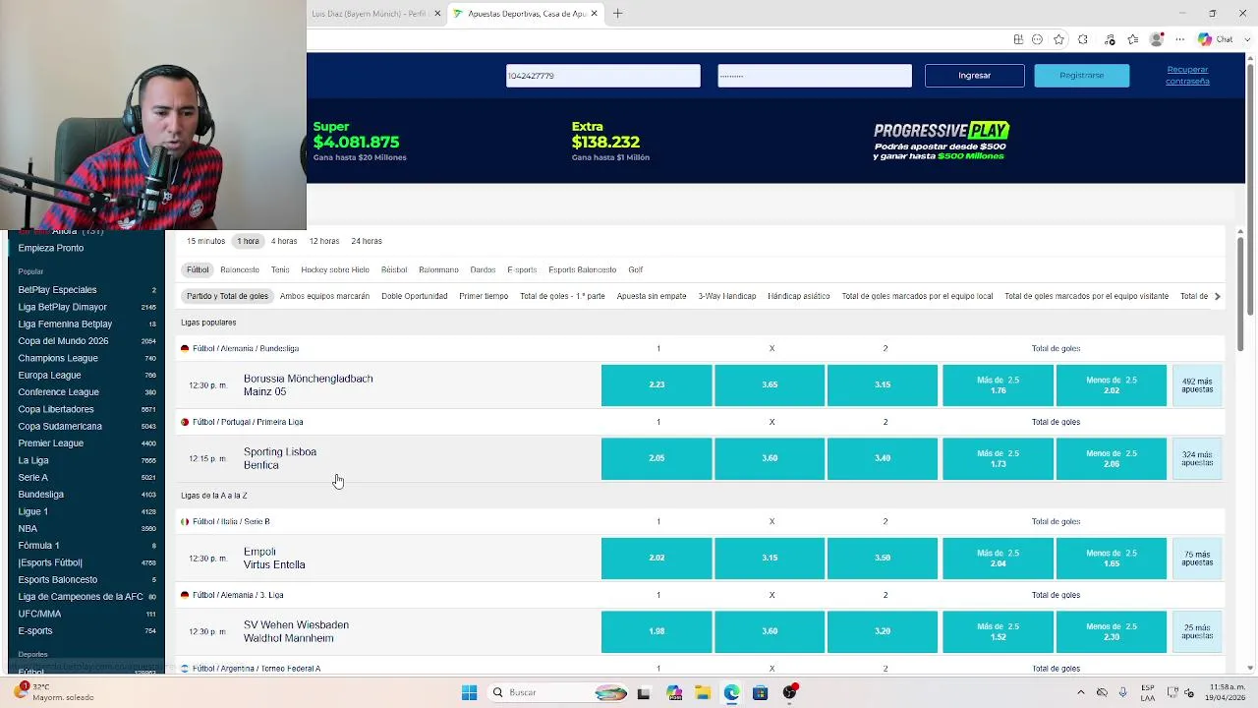Switch to the E-sports tab
Screen dimensions: 1258x708
tap(522, 269)
